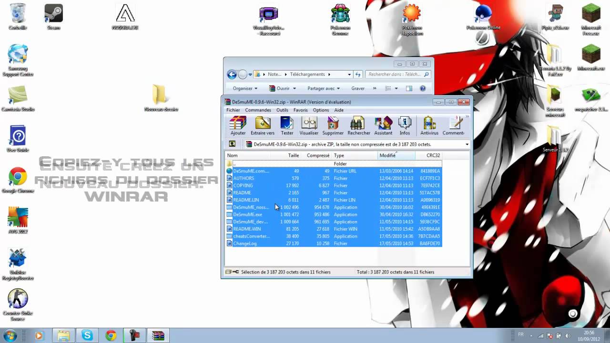610x343 pixels.
Task: Open the Assistant wizard icon
Action: [383, 126]
